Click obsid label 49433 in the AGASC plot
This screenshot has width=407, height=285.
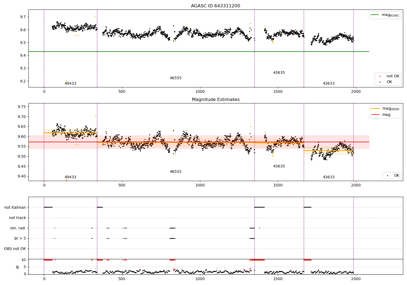[70, 84]
